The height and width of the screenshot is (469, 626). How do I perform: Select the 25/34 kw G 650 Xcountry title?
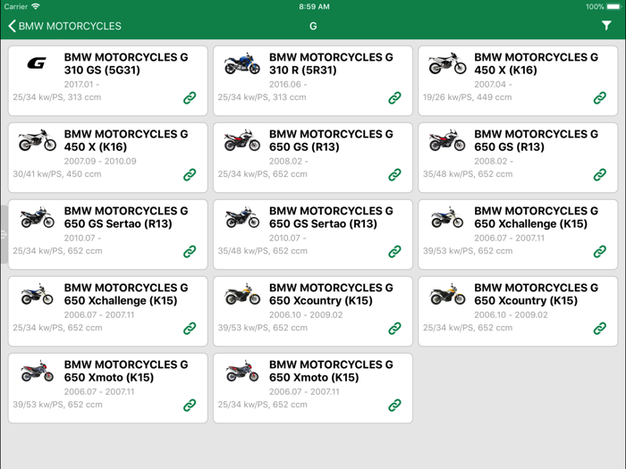point(536,294)
